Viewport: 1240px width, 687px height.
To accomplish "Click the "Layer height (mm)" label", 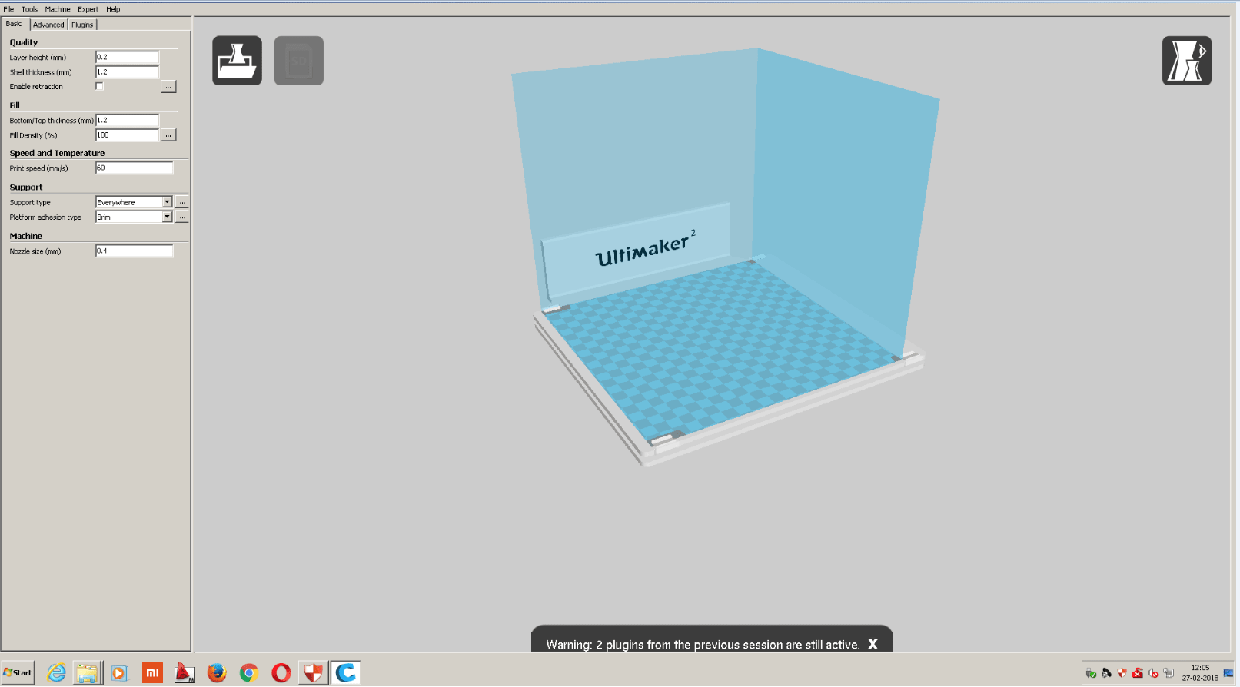I will (38, 58).
